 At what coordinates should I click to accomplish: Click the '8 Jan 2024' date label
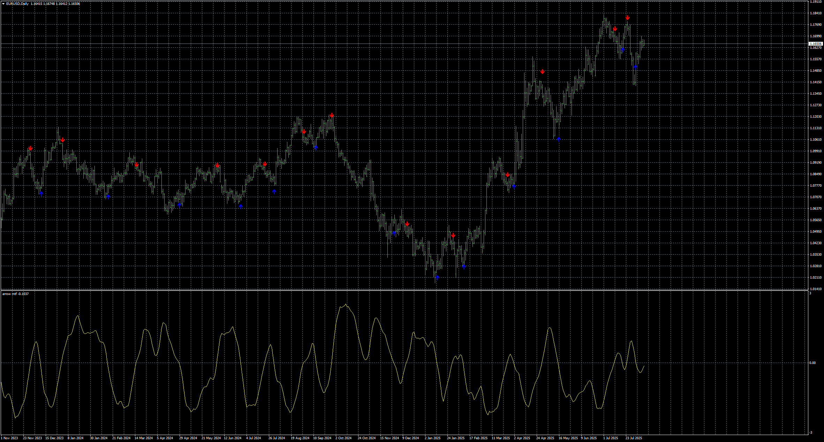click(76, 438)
